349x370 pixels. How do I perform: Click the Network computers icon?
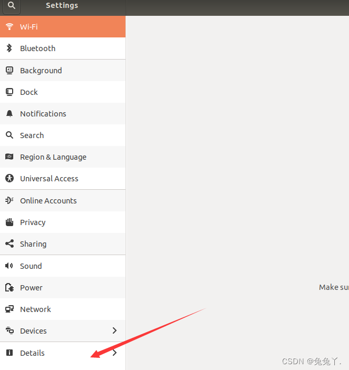click(9, 309)
